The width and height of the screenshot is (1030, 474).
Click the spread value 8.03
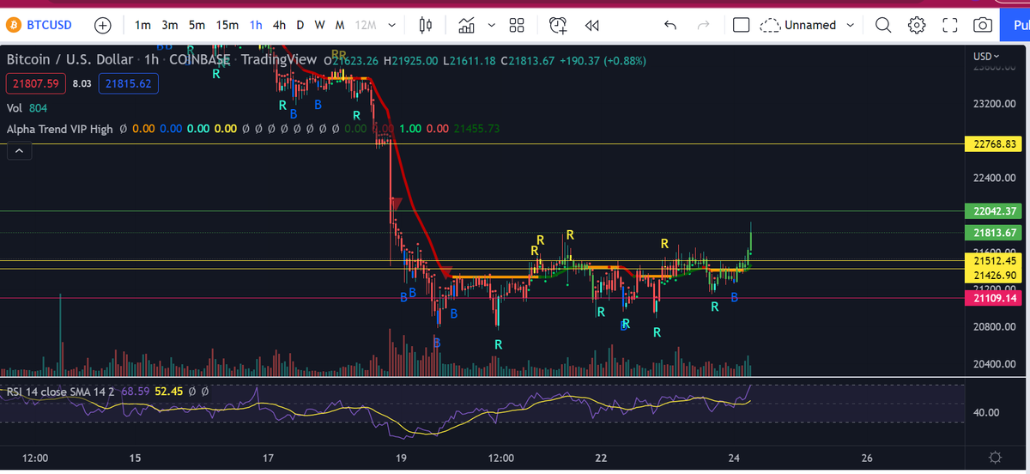point(82,83)
